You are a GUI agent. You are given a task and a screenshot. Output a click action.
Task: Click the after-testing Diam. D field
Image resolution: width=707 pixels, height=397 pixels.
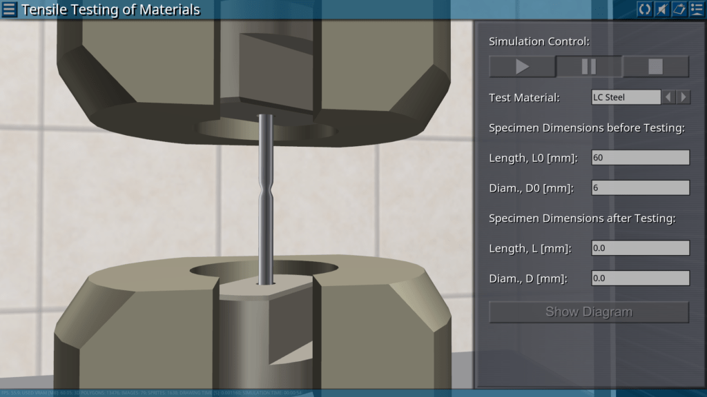tap(640, 278)
